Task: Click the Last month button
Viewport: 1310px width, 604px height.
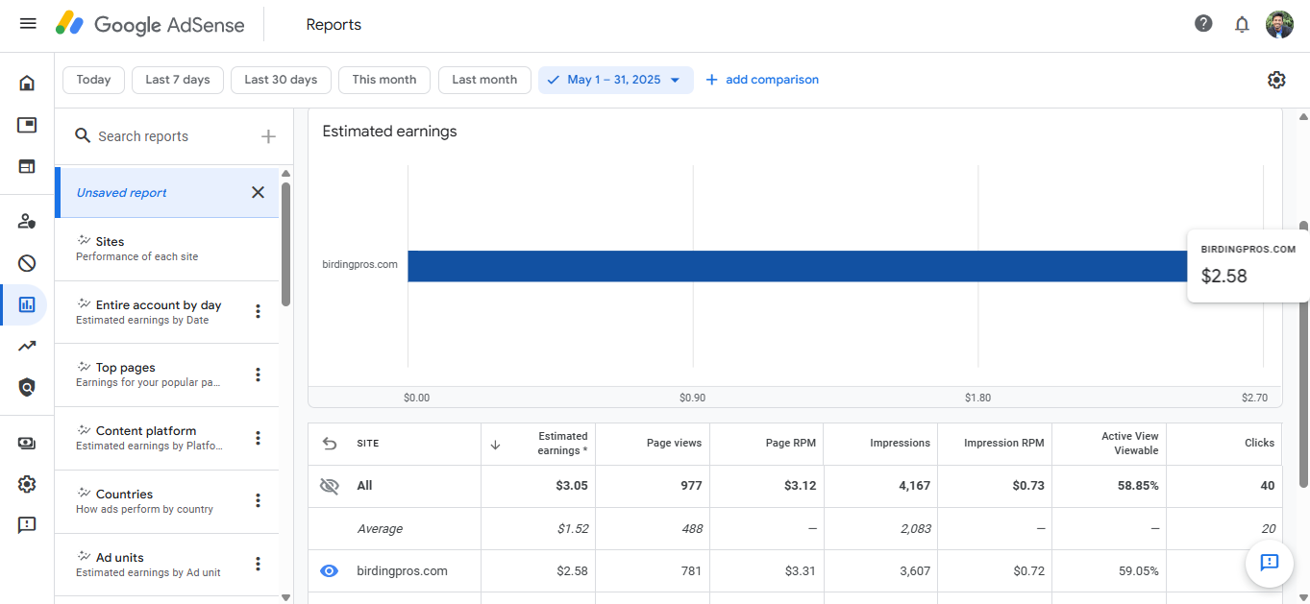Action: [x=484, y=80]
